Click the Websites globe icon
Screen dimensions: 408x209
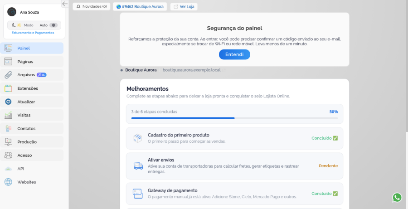[x=8, y=182]
